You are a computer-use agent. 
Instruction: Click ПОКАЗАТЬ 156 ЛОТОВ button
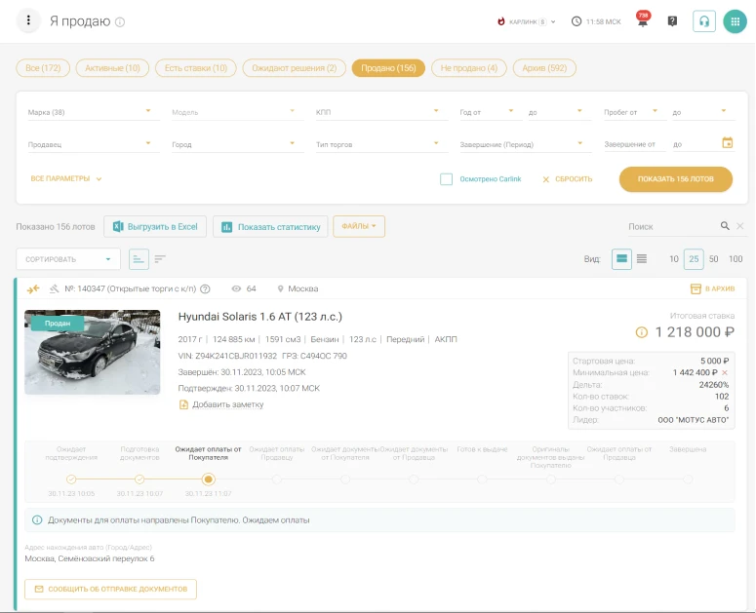[x=675, y=179]
